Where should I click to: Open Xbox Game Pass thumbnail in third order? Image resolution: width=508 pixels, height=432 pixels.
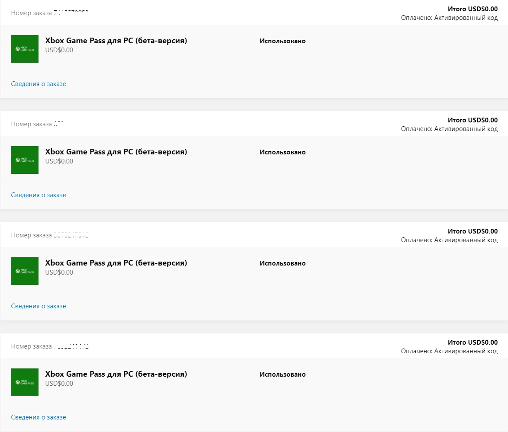[x=25, y=271]
